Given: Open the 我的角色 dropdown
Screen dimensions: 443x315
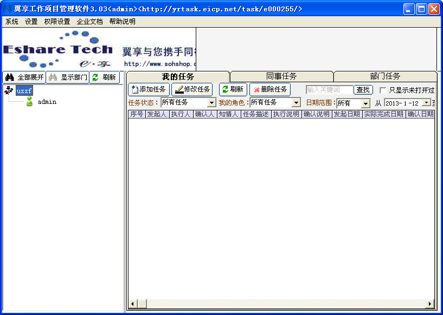Looking at the screenshot, I should click(296, 103).
